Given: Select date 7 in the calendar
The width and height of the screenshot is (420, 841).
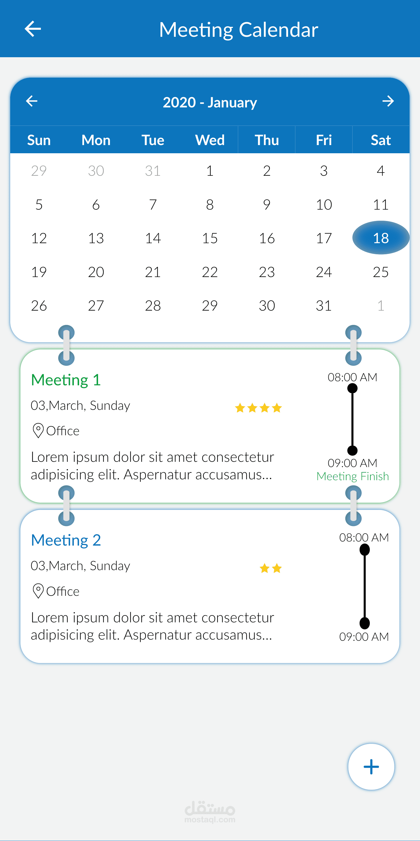Looking at the screenshot, I should point(153,204).
